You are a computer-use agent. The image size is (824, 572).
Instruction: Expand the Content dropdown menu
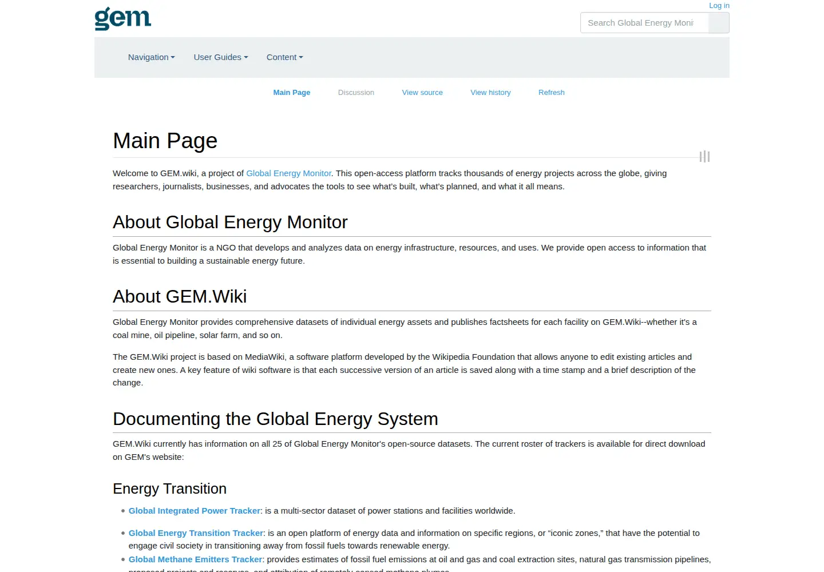(x=285, y=57)
